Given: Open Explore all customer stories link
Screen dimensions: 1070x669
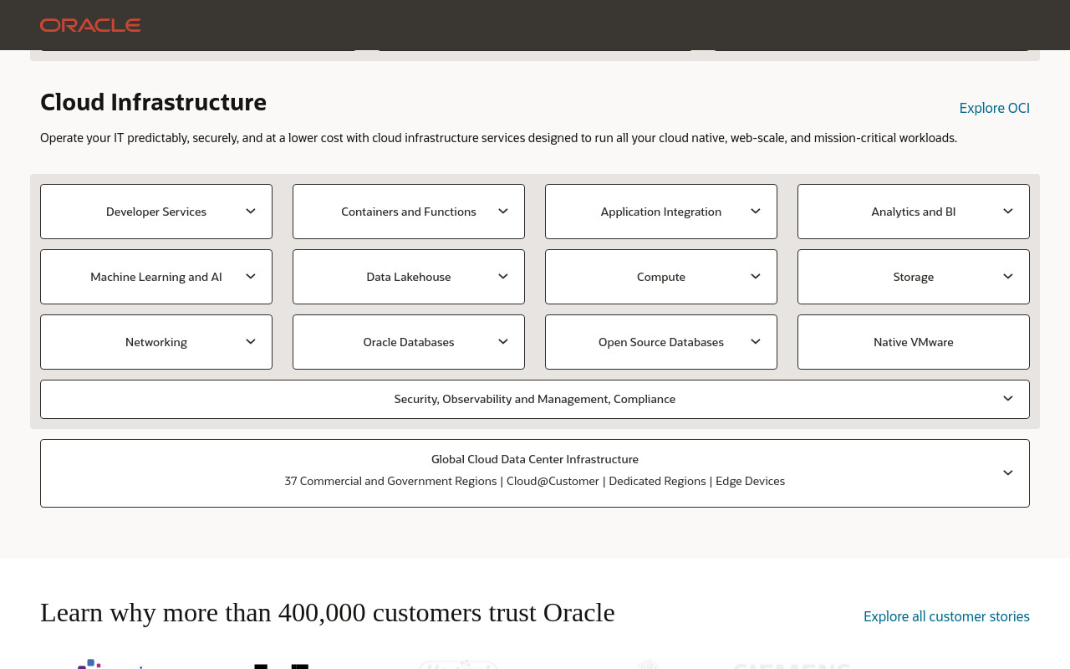Looking at the screenshot, I should tap(946, 616).
